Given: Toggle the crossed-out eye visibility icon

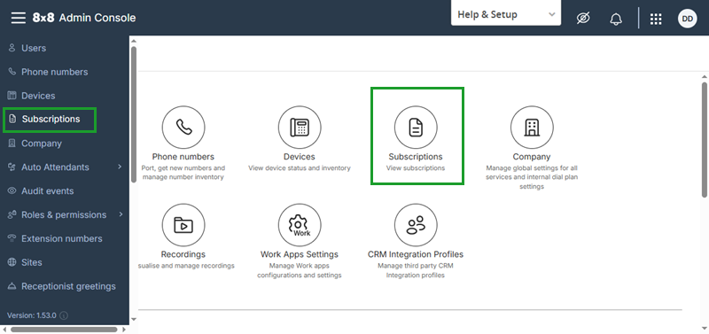Looking at the screenshot, I should pos(583,19).
